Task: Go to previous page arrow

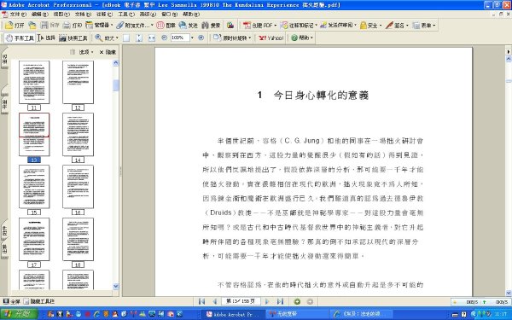Action: pyautogui.click(x=214, y=301)
